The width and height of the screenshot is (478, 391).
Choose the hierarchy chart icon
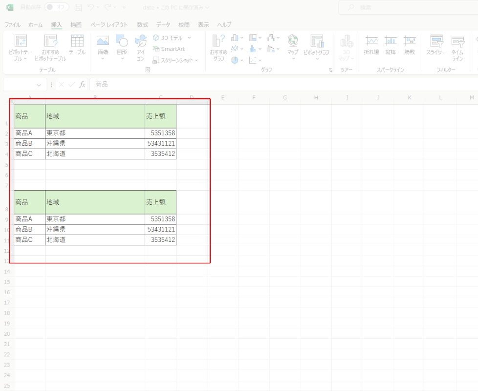click(x=253, y=38)
